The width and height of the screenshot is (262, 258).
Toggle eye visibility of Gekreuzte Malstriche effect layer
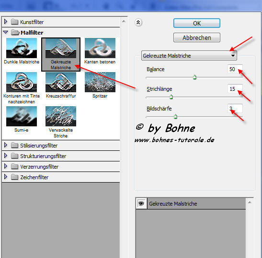[141, 204]
